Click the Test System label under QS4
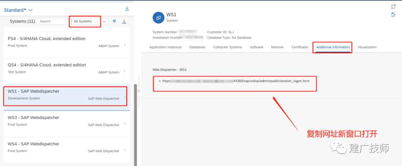 click(x=17, y=72)
